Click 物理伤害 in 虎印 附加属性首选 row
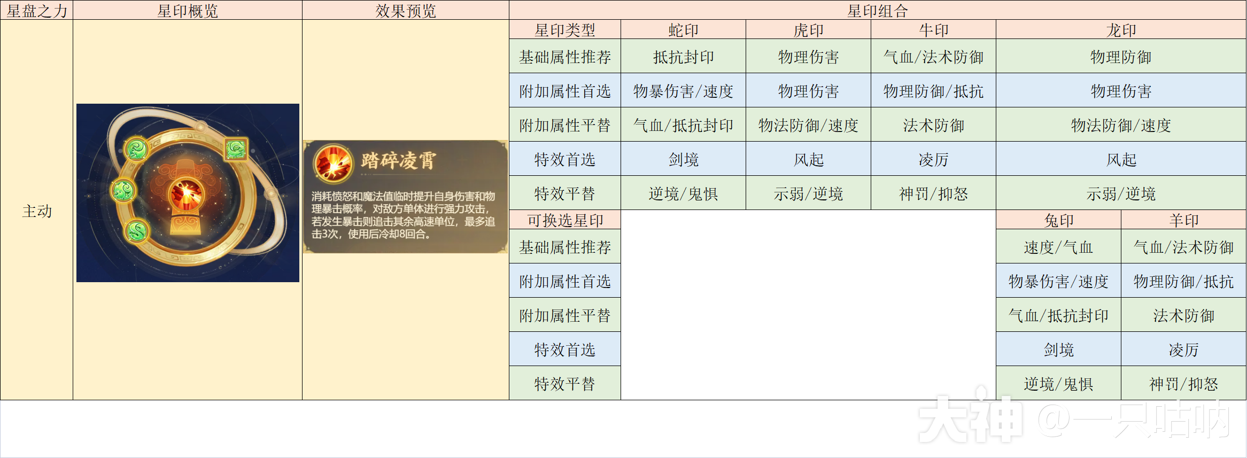Image resolution: width=1247 pixels, height=458 pixels. coord(809,91)
